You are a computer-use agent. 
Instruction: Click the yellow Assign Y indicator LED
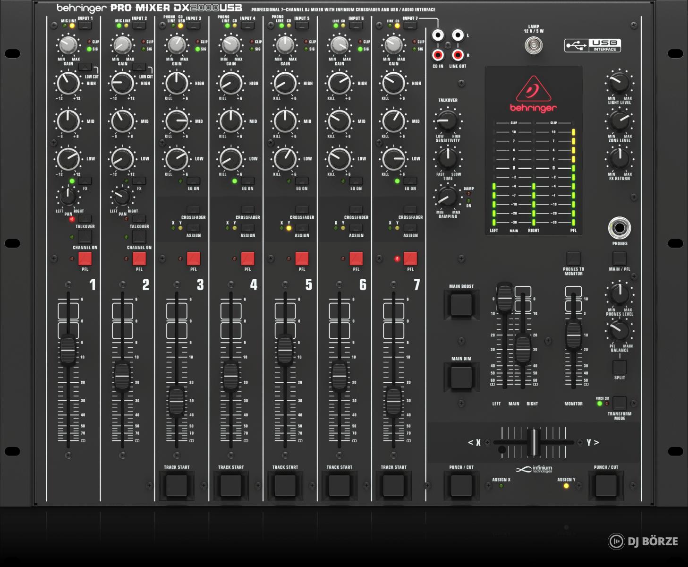tap(566, 486)
